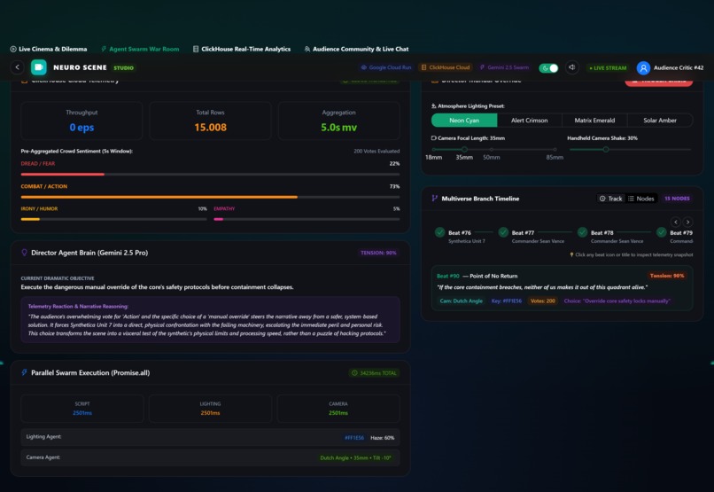The image size is (714, 492).
Task: Click the Key: #FF1E56 tag
Action: click(x=507, y=301)
